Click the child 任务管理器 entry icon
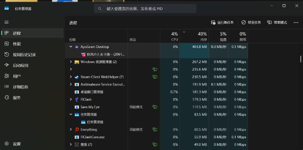Image resolution: width=303 pixels, height=150 pixels. pos(83,122)
